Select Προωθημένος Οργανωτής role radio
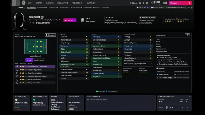 coord(17,67)
